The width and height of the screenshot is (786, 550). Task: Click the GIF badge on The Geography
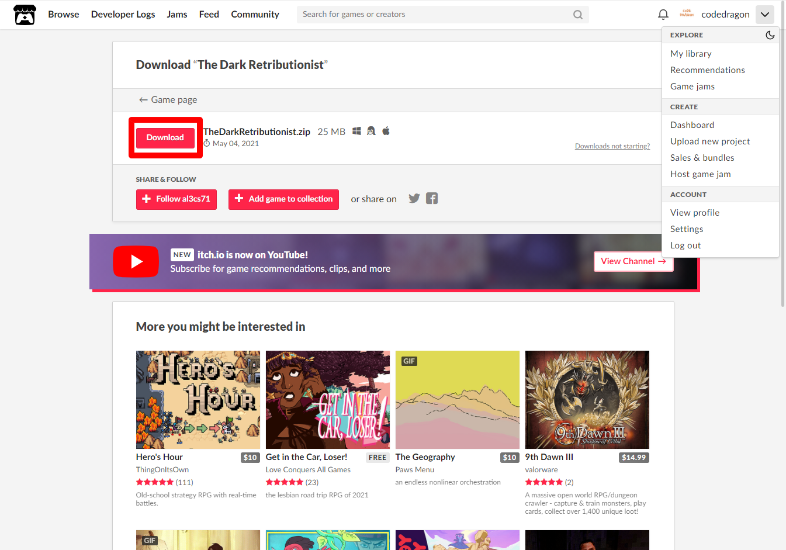tap(409, 361)
